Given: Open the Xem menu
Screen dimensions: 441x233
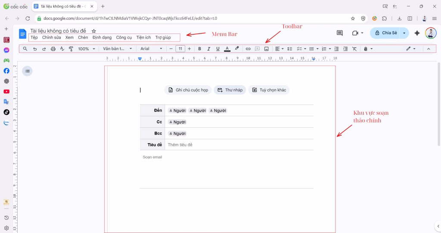Looking at the screenshot, I should coord(69,37).
